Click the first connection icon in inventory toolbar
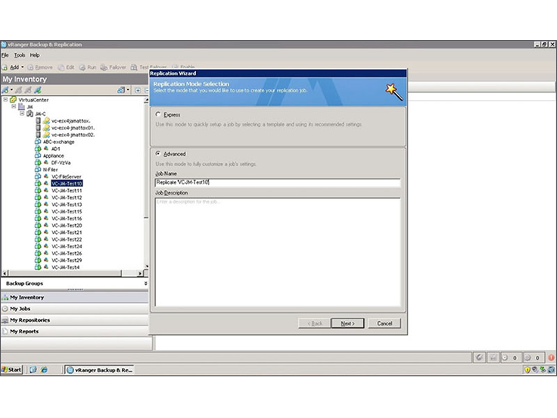 point(5,90)
